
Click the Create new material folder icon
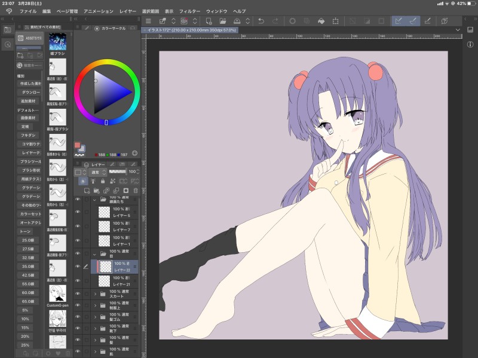[x=20, y=55]
